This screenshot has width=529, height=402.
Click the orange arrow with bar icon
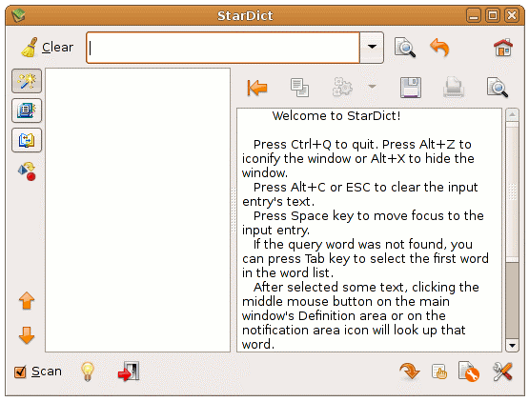click(257, 88)
